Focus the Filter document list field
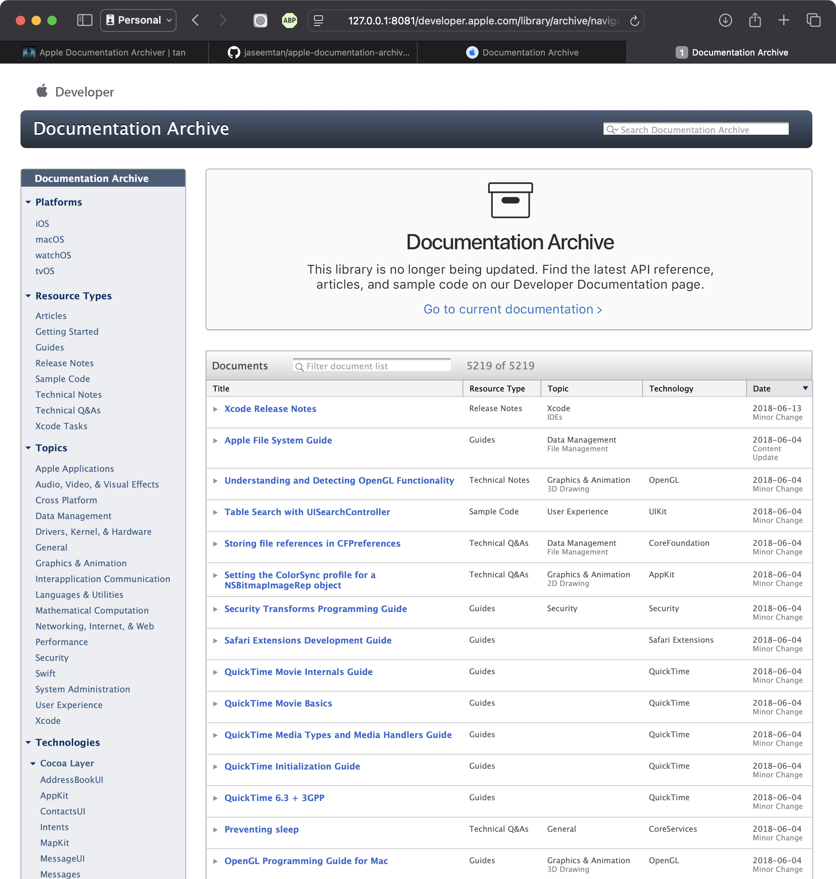This screenshot has width=836, height=879. pyautogui.click(x=372, y=366)
